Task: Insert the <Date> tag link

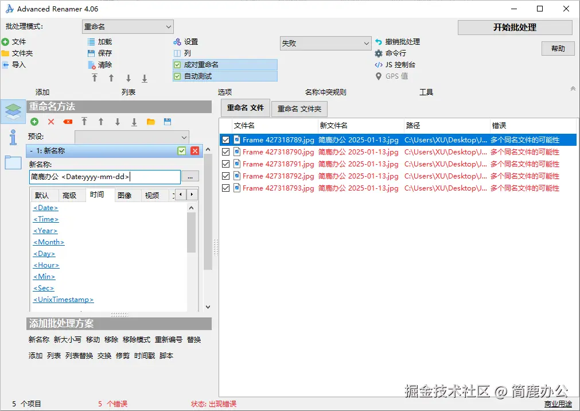Action: pyautogui.click(x=45, y=208)
